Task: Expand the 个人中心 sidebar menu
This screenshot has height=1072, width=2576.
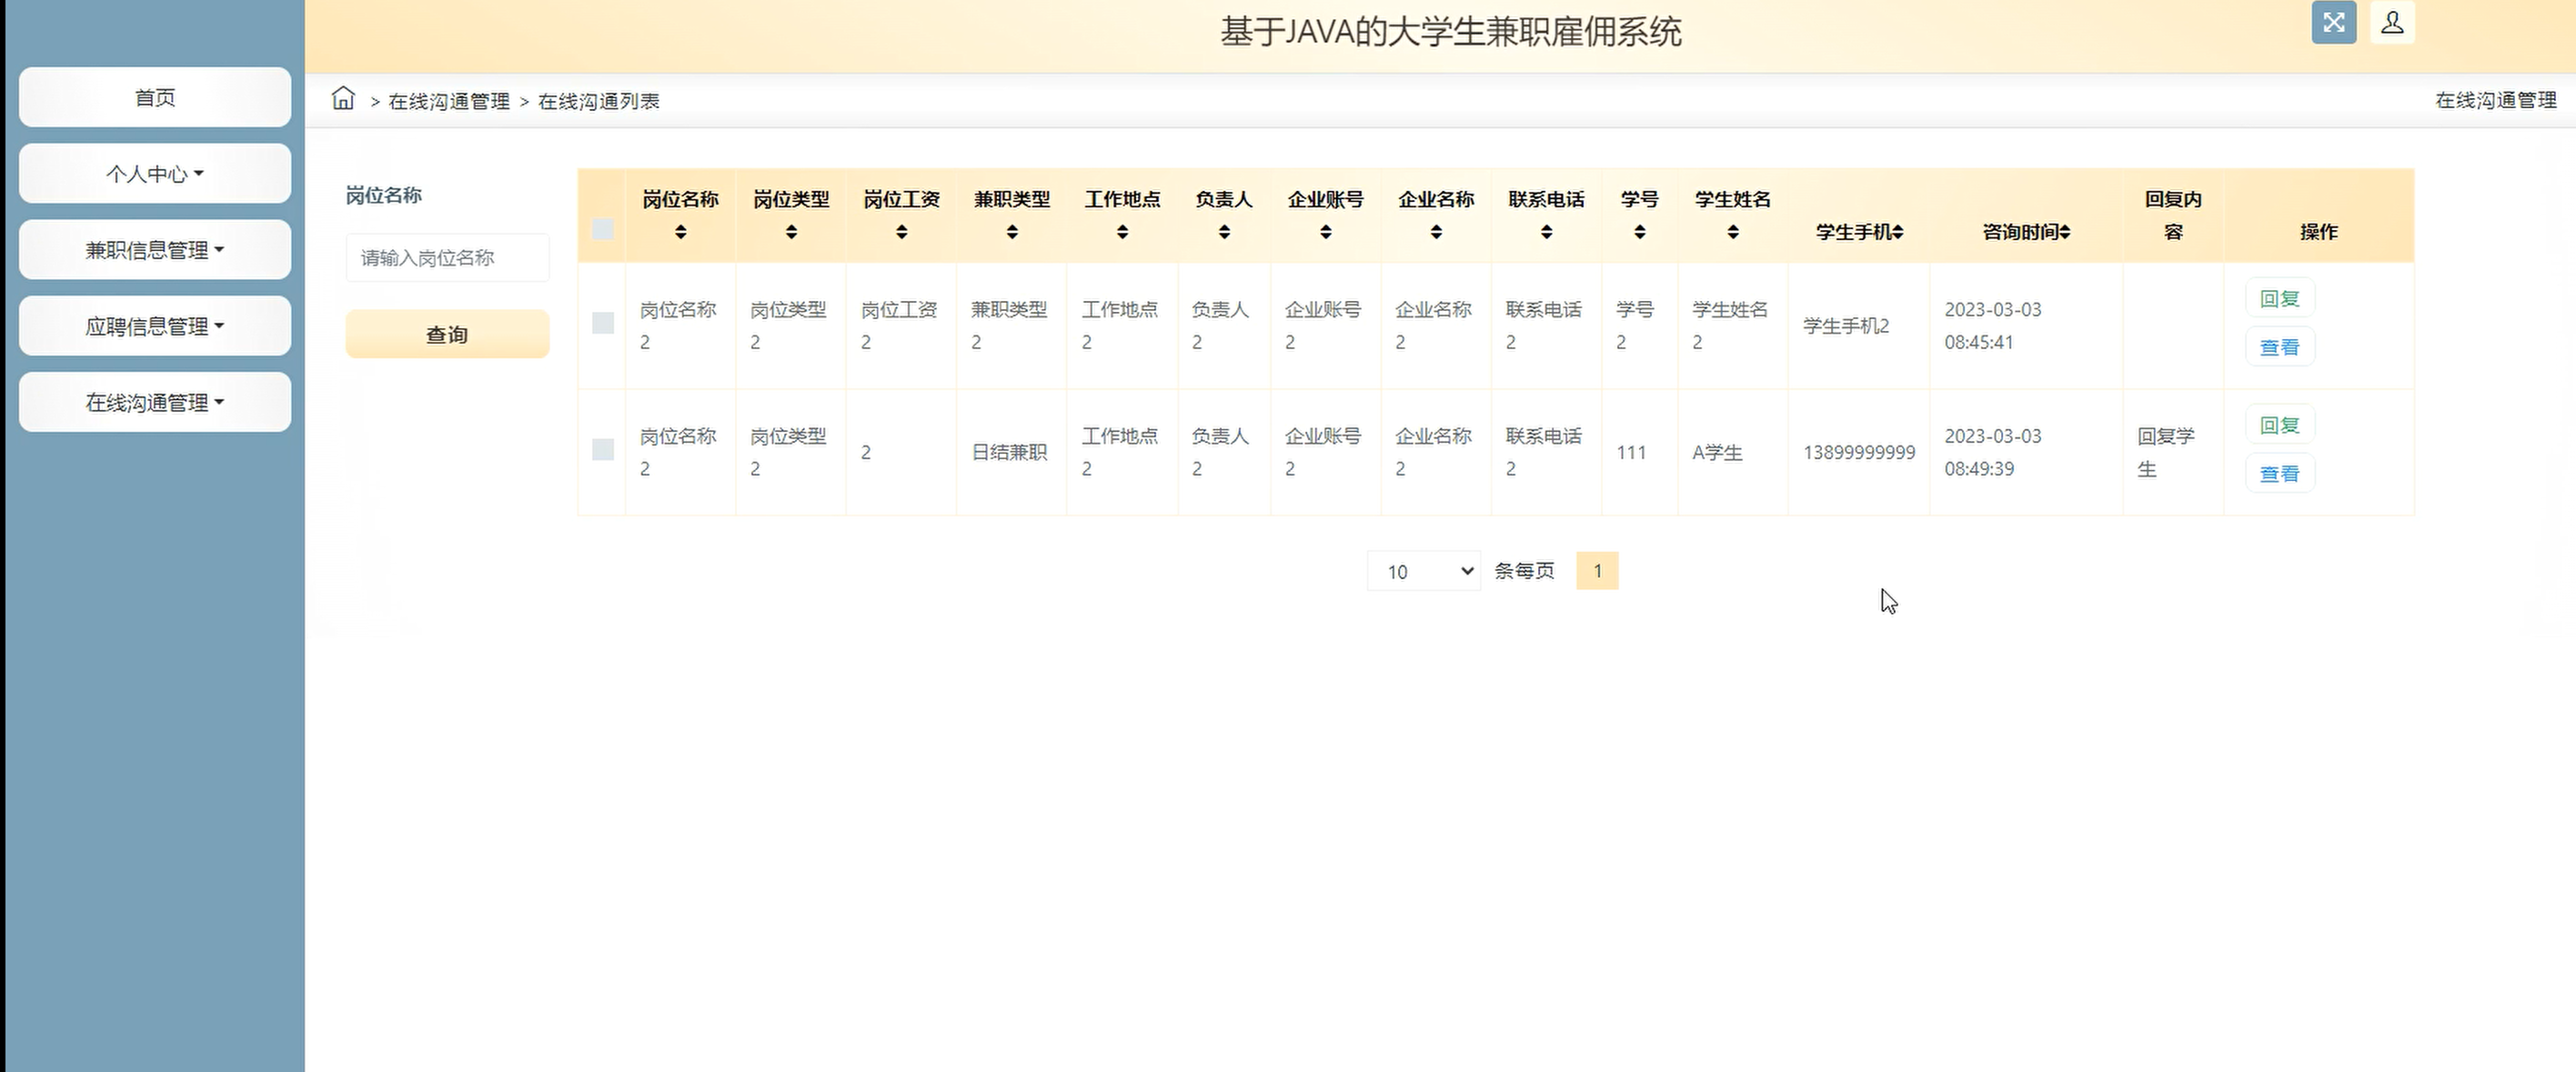Action: [155, 174]
